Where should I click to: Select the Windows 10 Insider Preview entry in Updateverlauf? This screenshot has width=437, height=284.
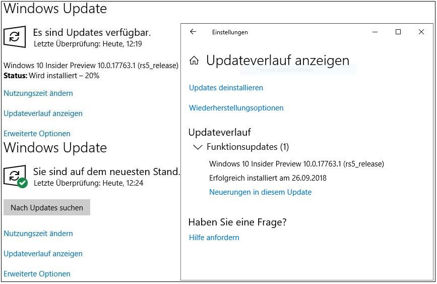tap(296, 164)
